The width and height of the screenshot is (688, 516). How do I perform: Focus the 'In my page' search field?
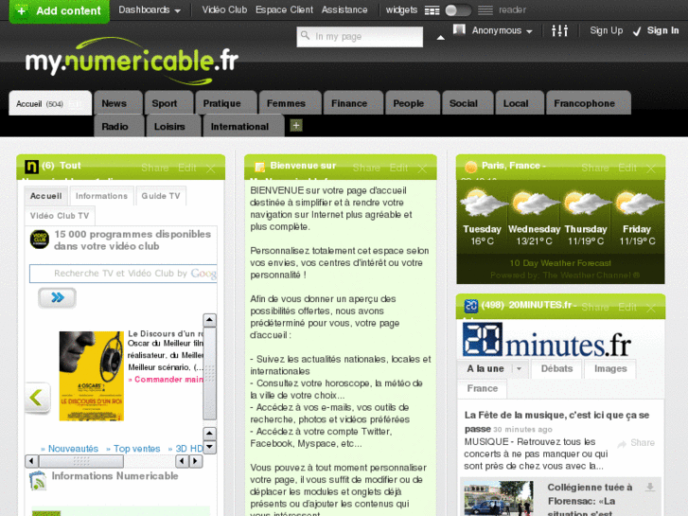(x=360, y=36)
